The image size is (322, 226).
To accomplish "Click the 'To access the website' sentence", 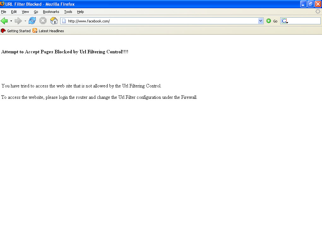I will point(99,97).
